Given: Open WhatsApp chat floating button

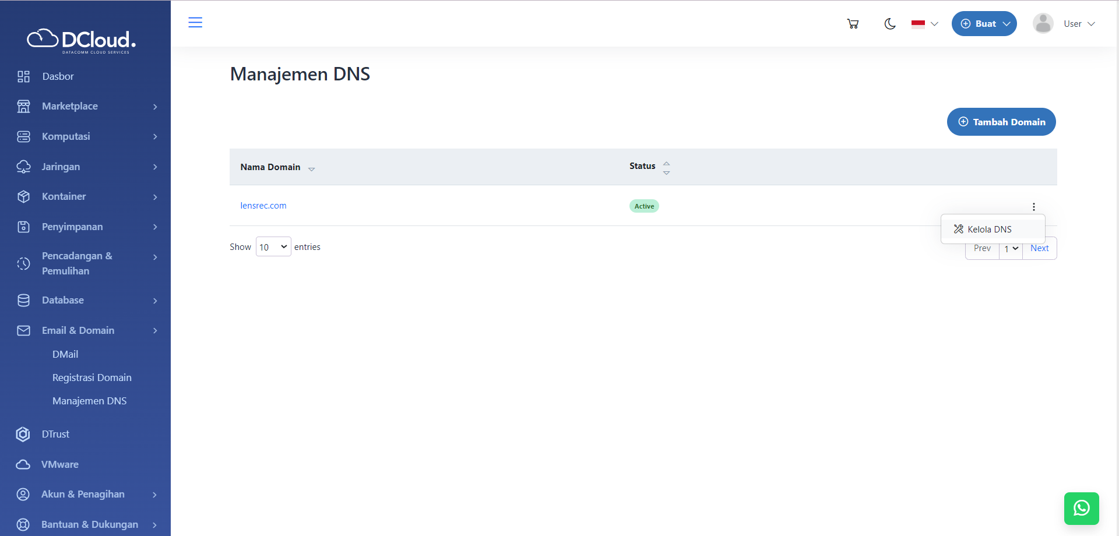Looking at the screenshot, I should click(x=1081, y=508).
